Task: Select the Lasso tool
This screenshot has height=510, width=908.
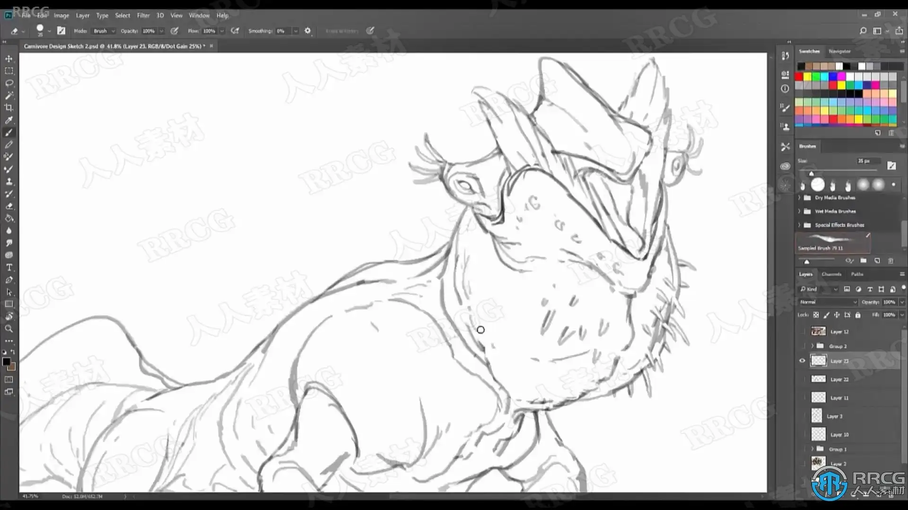Action: (x=9, y=83)
